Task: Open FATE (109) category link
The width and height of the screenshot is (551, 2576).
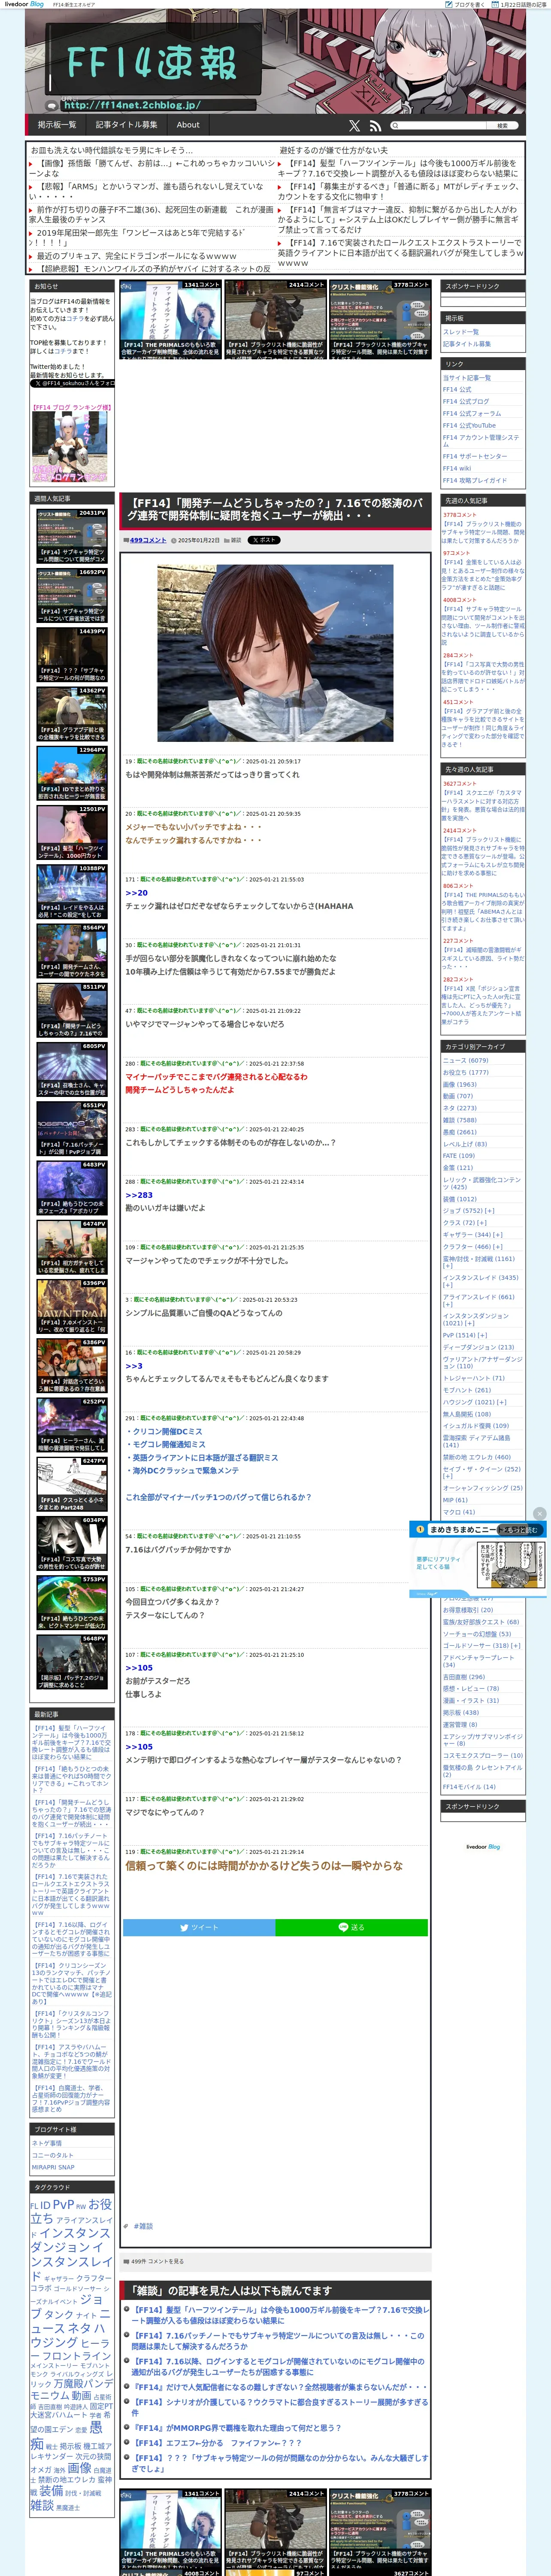Action: tap(459, 1156)
